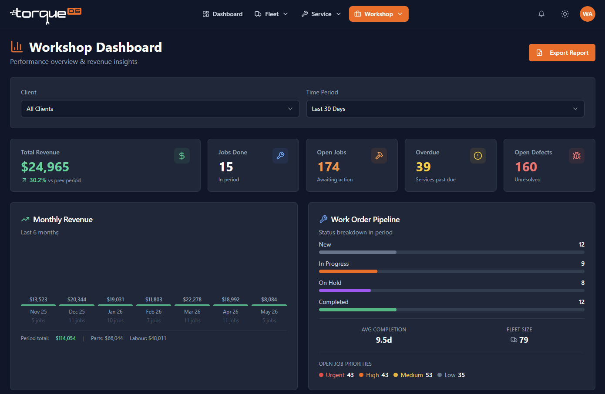The height and width of the screenshot is (394, 605).
Task: Click the Export Report button
Action: tap(562, 53)
